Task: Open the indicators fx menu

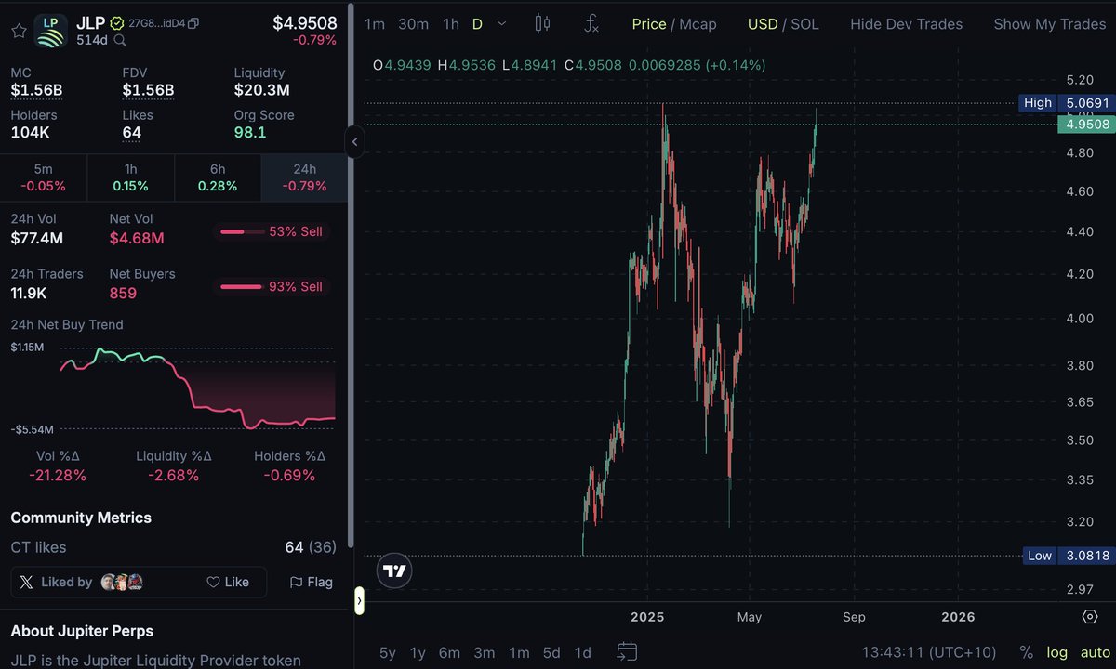Action: pos(591,24)
